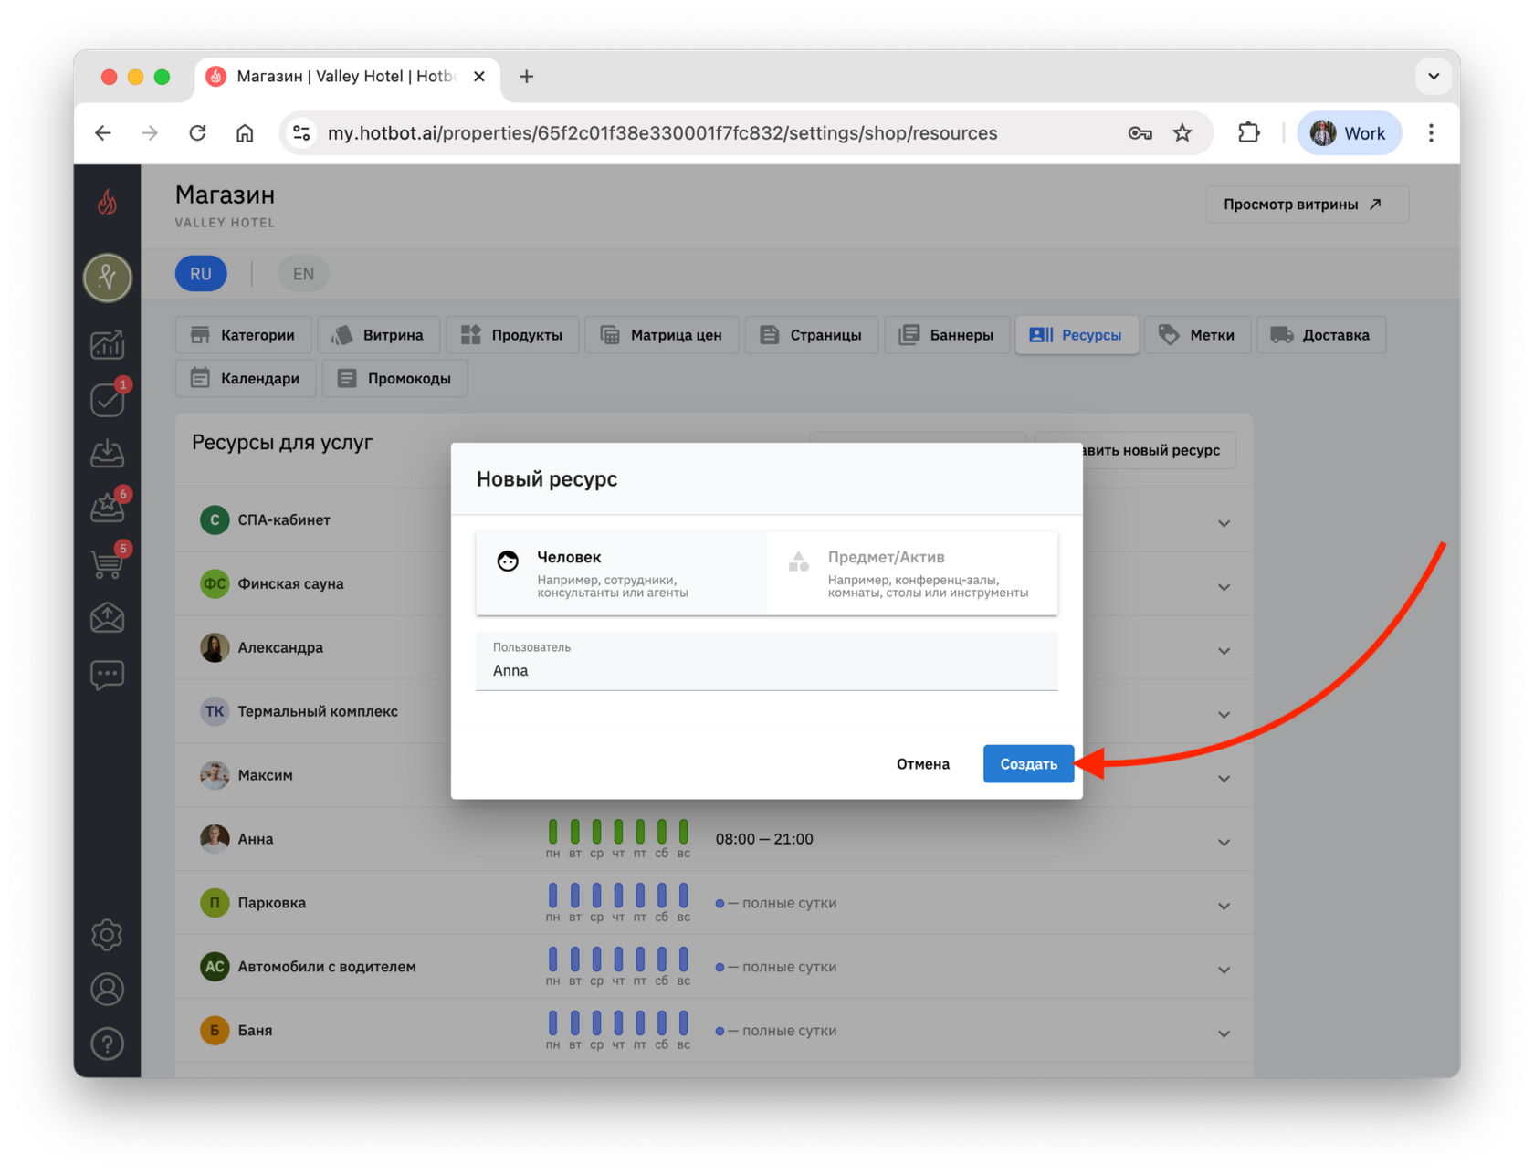Click the browser address bar URL
This screenshot has width=1534, height=1175.
click(662, 133)
